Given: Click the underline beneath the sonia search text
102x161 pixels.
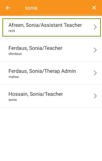Looking at the screenshot, I should pyautogui.click(x=61, y=15).
